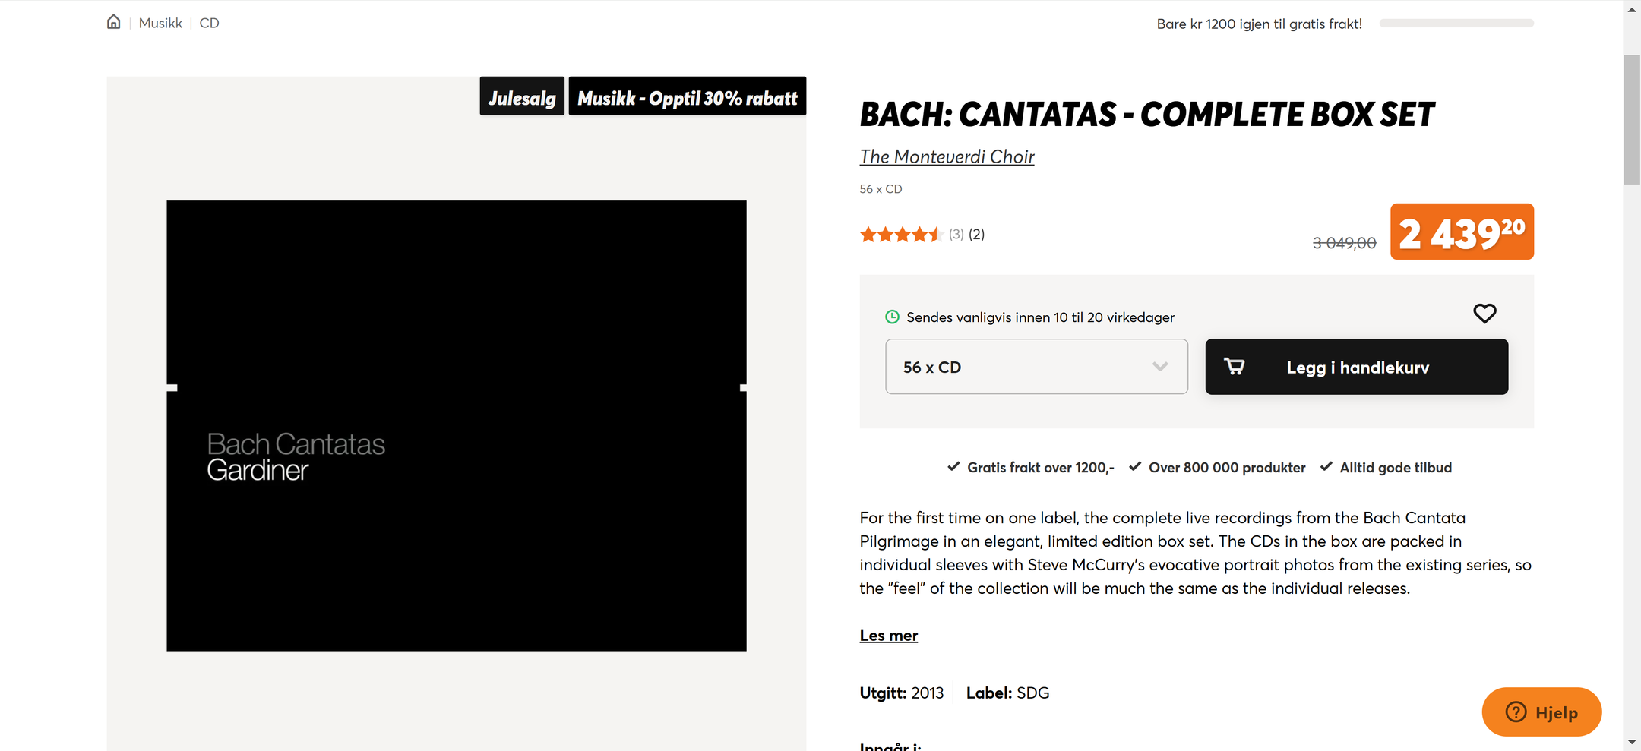Open the Bach Cantatas album cover image
Screen dimensions: 1641x751
tap(456, 425)
